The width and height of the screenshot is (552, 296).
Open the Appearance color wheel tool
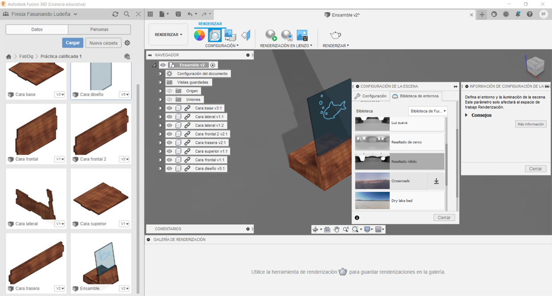click(199, 35)
